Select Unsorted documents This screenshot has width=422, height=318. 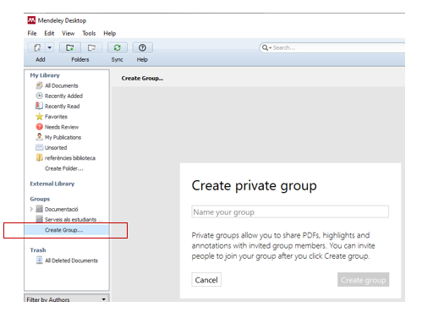56,147
